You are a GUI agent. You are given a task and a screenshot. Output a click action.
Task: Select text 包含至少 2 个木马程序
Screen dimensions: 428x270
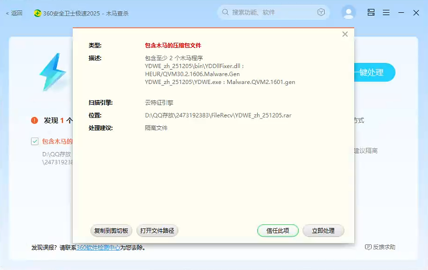(174, 58)
